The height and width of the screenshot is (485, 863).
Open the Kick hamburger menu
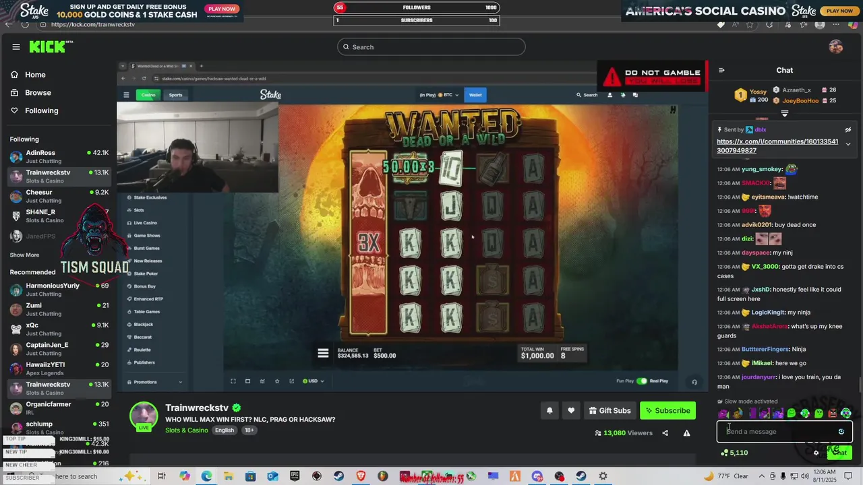(16, 46)
